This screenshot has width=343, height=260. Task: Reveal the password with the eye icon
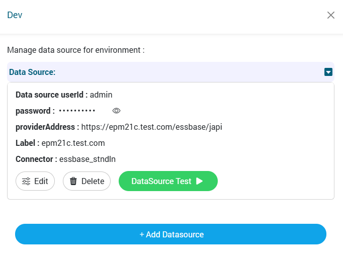coord(116,111)
